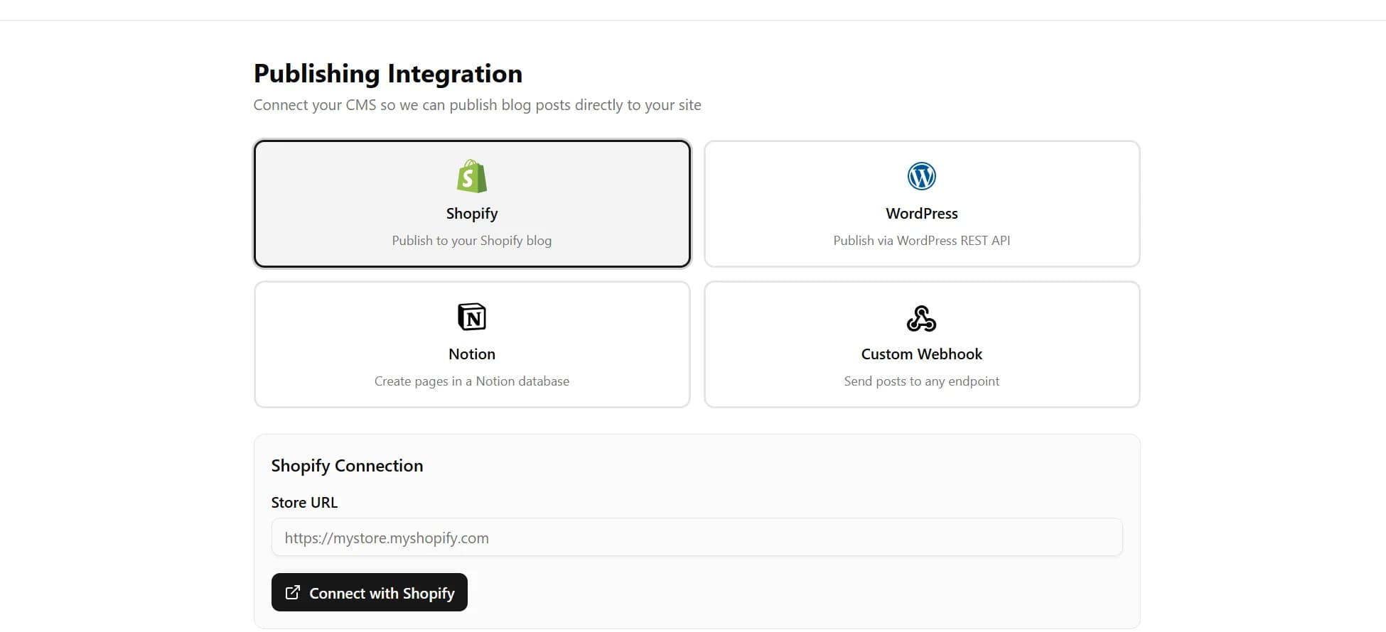Focus the Store URL input field

pyautogui.click(x=697, y=538)
